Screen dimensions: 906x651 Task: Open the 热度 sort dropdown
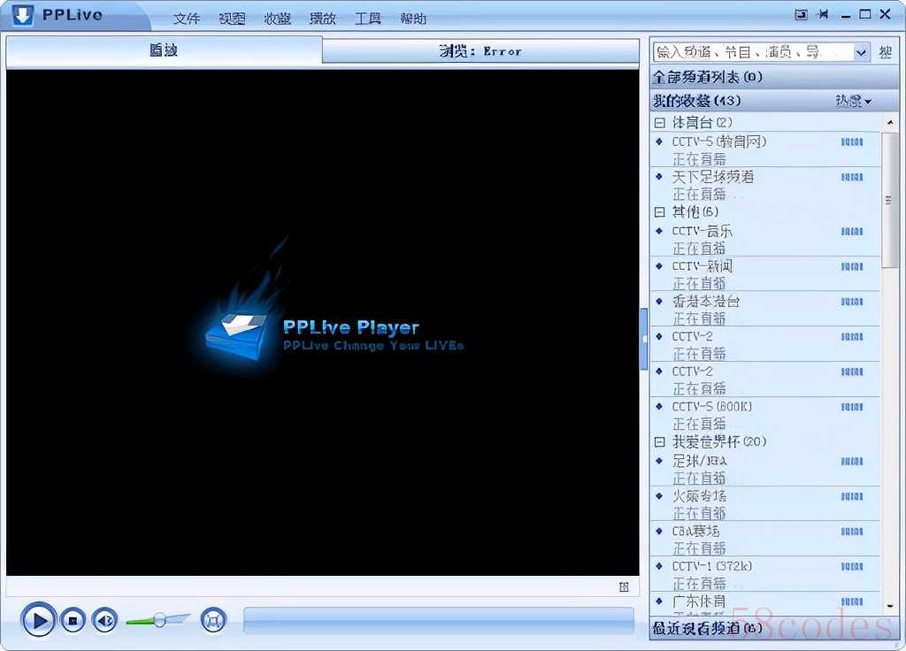[x=853, y=101]
